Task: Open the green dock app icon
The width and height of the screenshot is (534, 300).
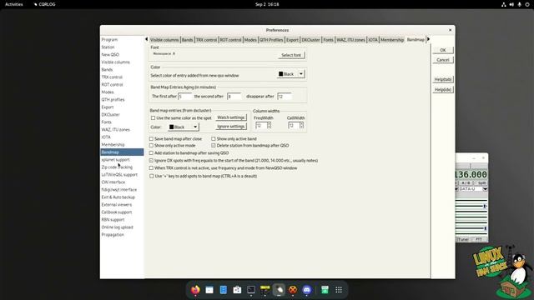Action: click(325, 290)
